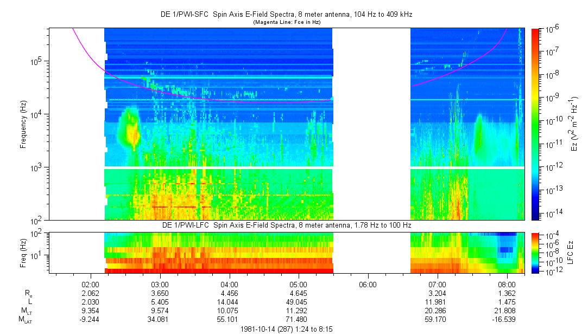Select the 06:00 time axis label
The height and width of the screenshot is (336, 588).
tap(368, 284)
